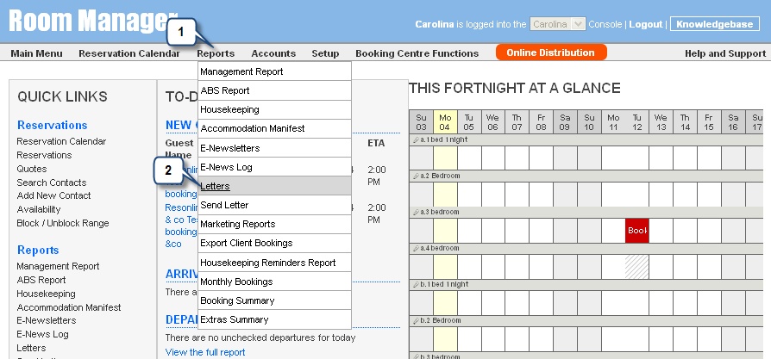Open the red booking on Tu 12
The image size is (771, 359).
pos(636,231)
